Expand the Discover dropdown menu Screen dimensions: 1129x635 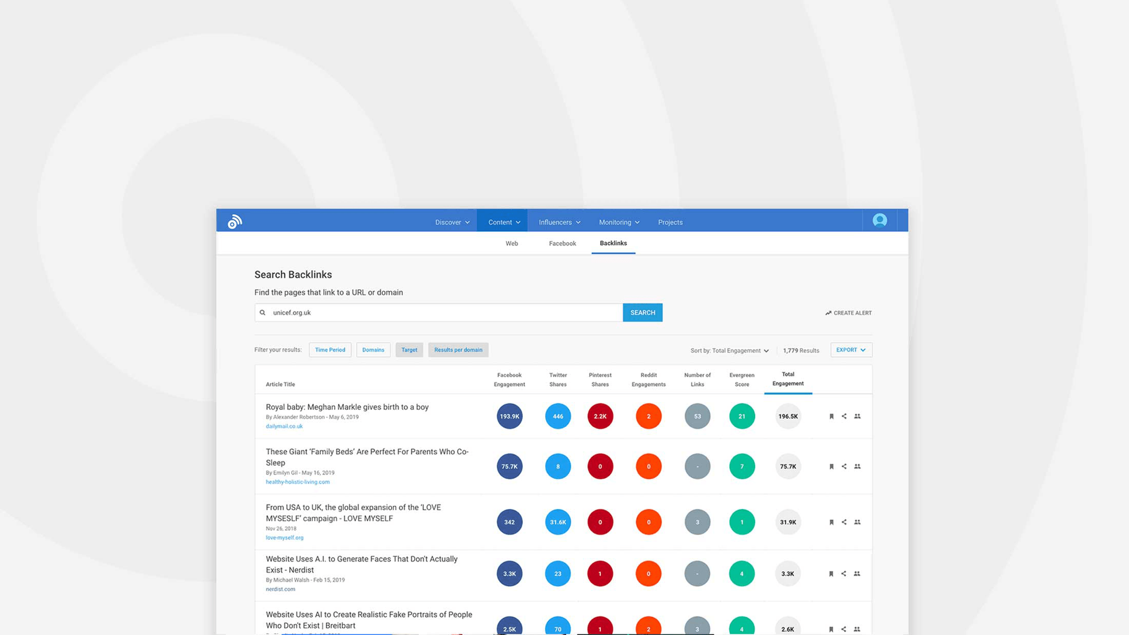(x=452, y=222)
